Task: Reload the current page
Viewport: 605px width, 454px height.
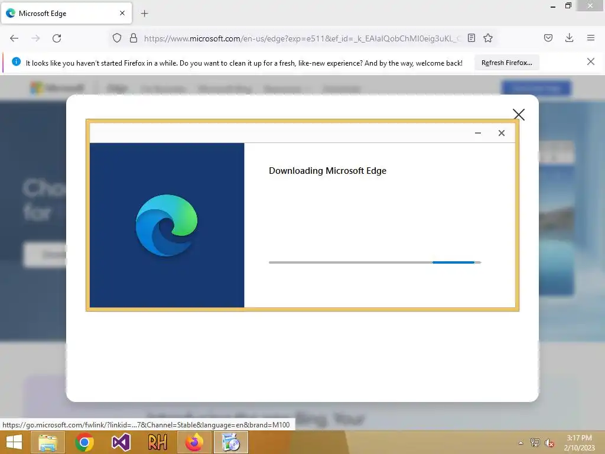Action: pyautogui.click(x=57, y=38)
